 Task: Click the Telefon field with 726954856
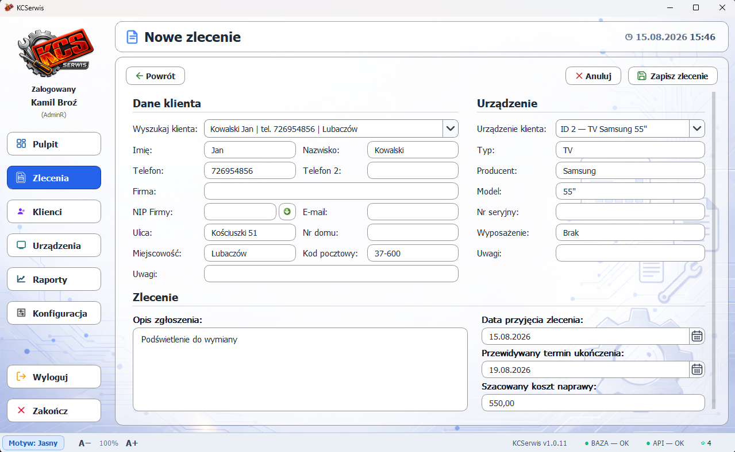249,171
